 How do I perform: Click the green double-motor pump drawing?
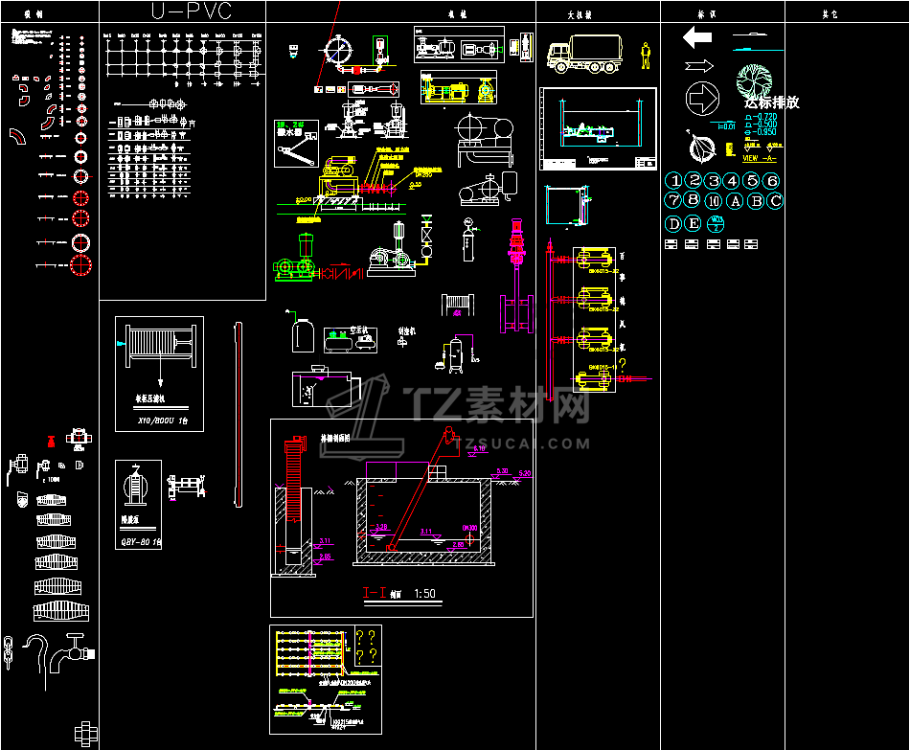click(x=295, y=259)
